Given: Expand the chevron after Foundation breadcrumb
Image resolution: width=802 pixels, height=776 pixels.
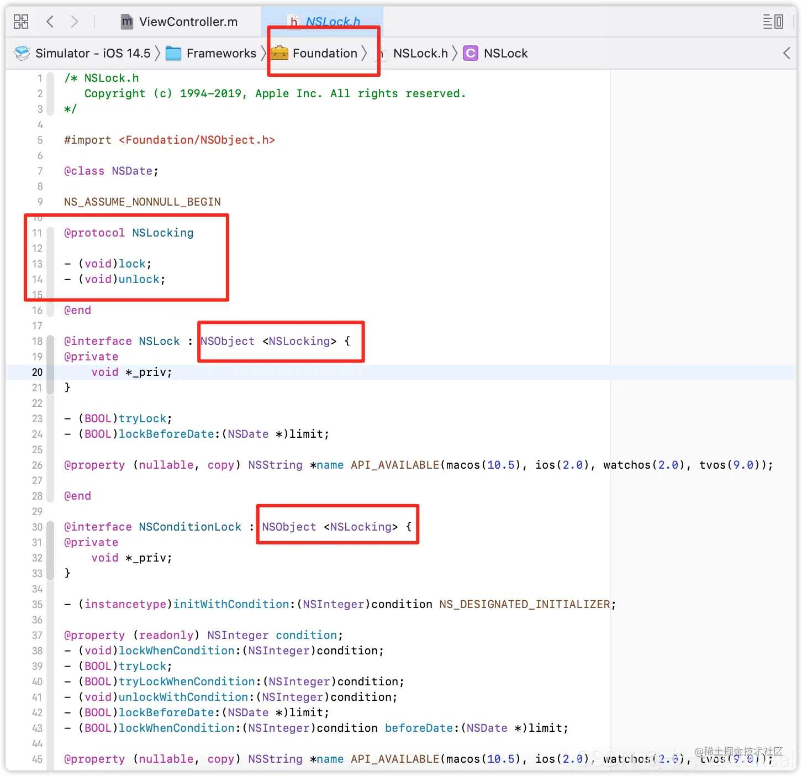Looking at the screenshot, I should click(x=365, y=53).
